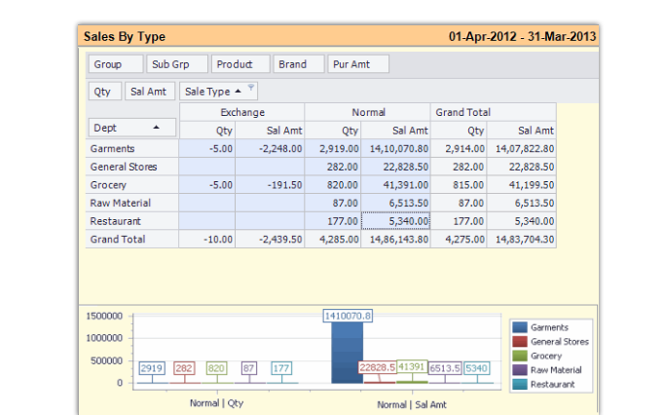Click the Product field header
Viewport: 665px width, 415px height.
tap(240, 64)
